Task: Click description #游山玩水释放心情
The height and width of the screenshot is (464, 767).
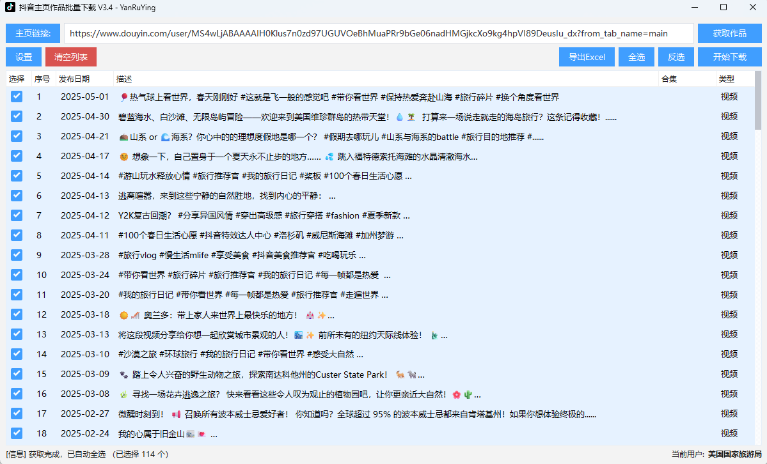Action: (265, 176)
